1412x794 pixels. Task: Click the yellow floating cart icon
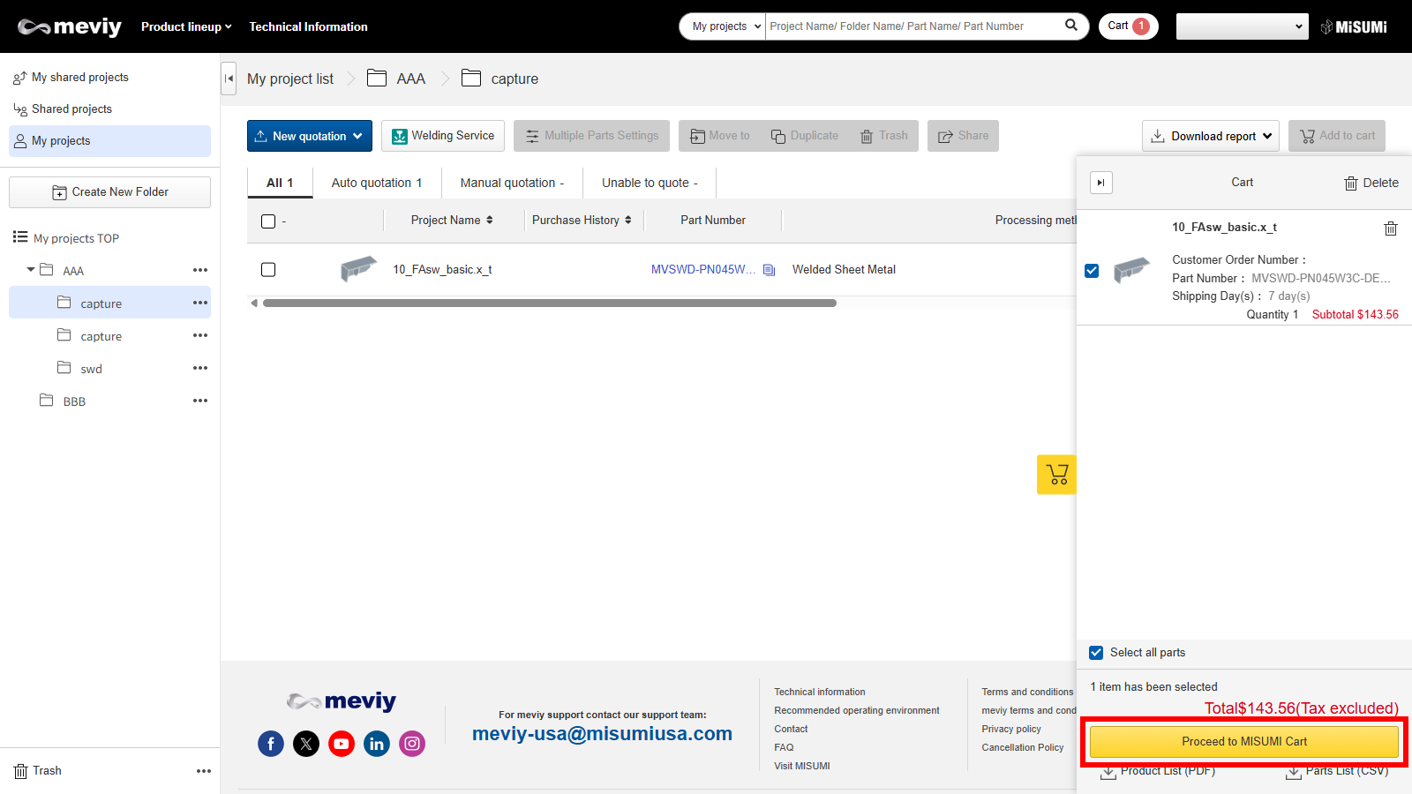point(1056,475)
